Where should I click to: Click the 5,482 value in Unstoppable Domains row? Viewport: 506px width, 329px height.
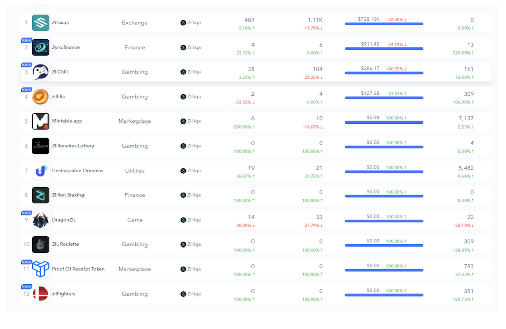point(467,168)
